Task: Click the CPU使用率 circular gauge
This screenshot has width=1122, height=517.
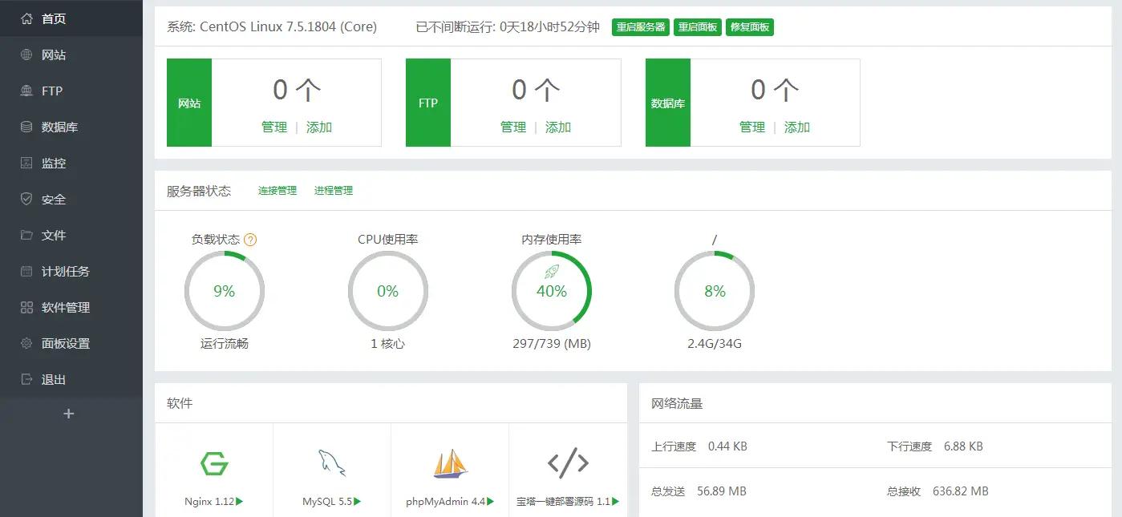Action: click(388, 291)
